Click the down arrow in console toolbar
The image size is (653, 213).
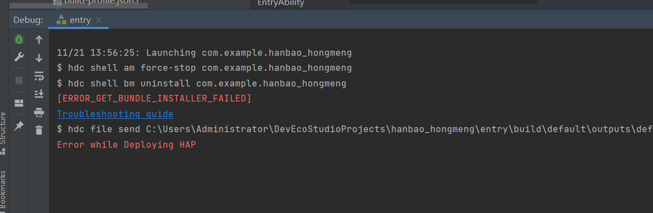39,58
